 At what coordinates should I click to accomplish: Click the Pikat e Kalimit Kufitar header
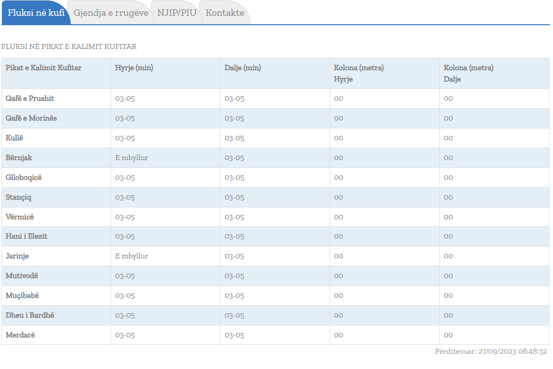click(x=43, y=68)
